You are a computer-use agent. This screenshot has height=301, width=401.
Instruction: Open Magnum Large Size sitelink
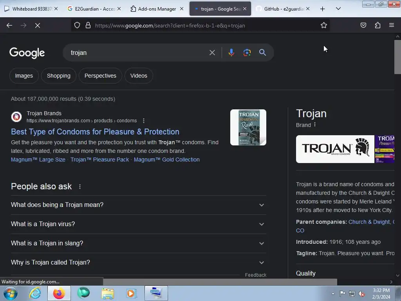click(x=38, y=160)
